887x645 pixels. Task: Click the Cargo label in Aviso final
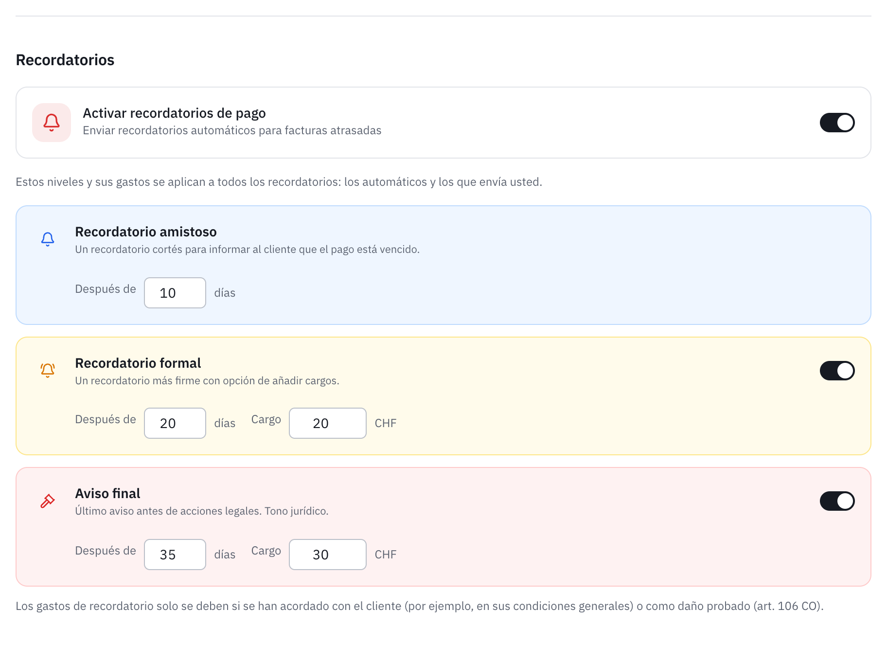(x=266, y=551)
